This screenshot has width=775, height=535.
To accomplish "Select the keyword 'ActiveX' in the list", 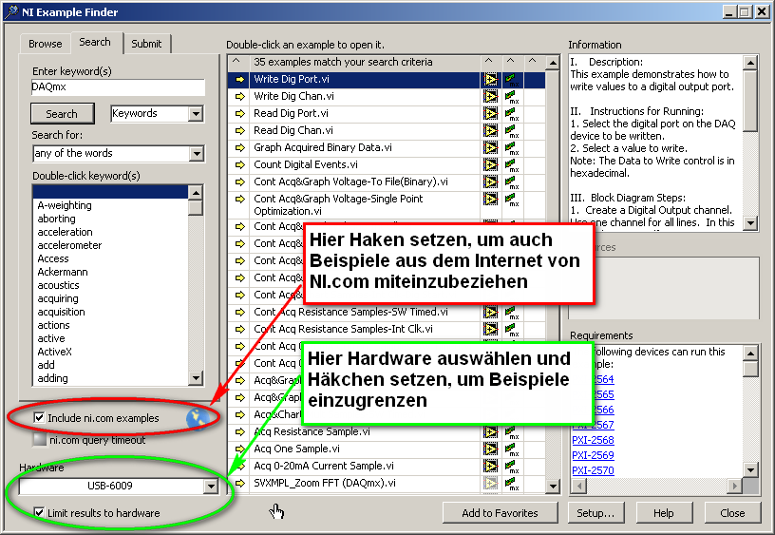I will tap(54, 352).
